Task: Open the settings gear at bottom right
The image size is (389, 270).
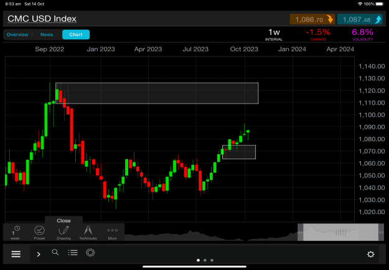Action: 371,254
